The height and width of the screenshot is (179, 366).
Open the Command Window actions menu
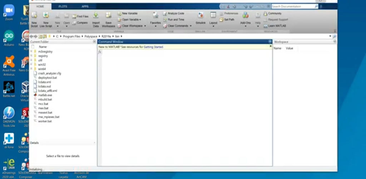pos(270,42)
